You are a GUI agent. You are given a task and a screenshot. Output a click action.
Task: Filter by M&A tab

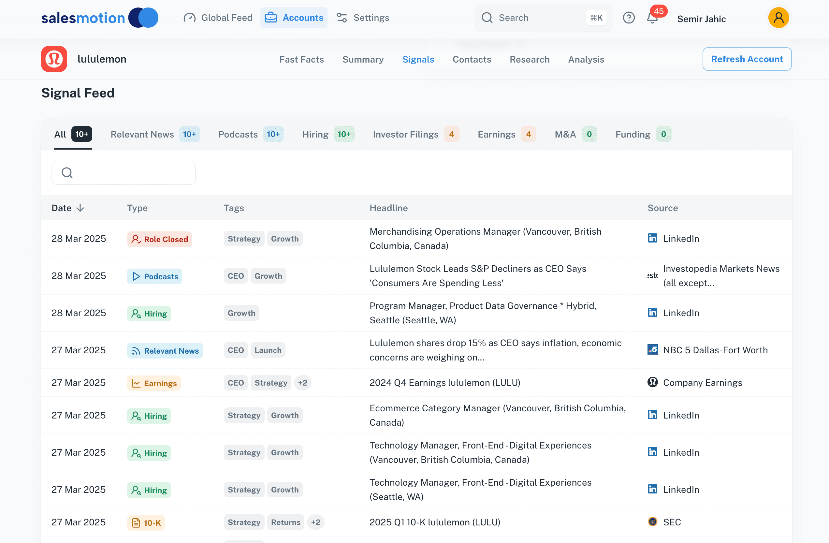coord(575,134)
